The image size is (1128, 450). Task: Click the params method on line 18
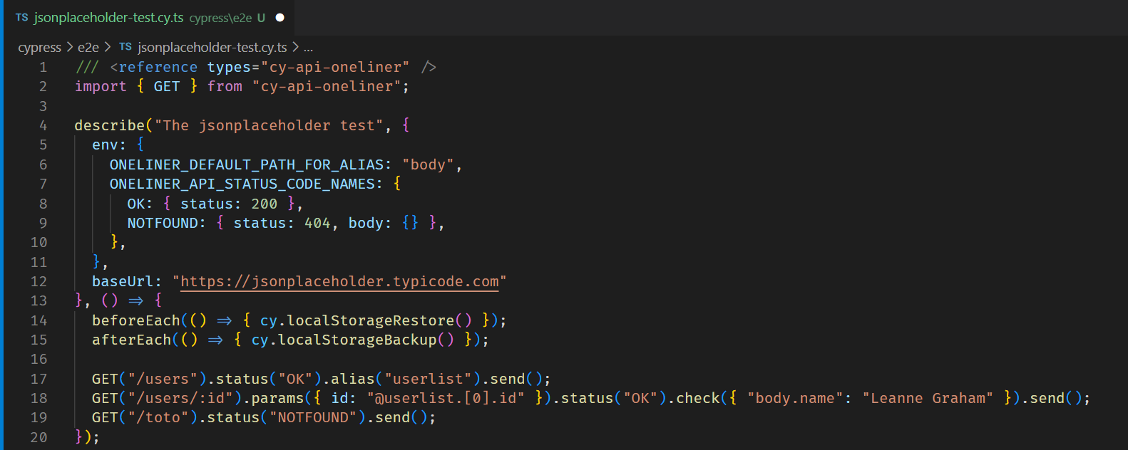click(x=277, y=398)
